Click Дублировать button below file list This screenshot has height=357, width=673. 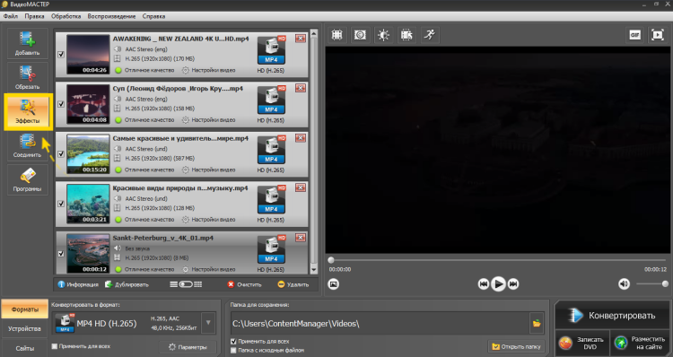click(x=127, y=284)
